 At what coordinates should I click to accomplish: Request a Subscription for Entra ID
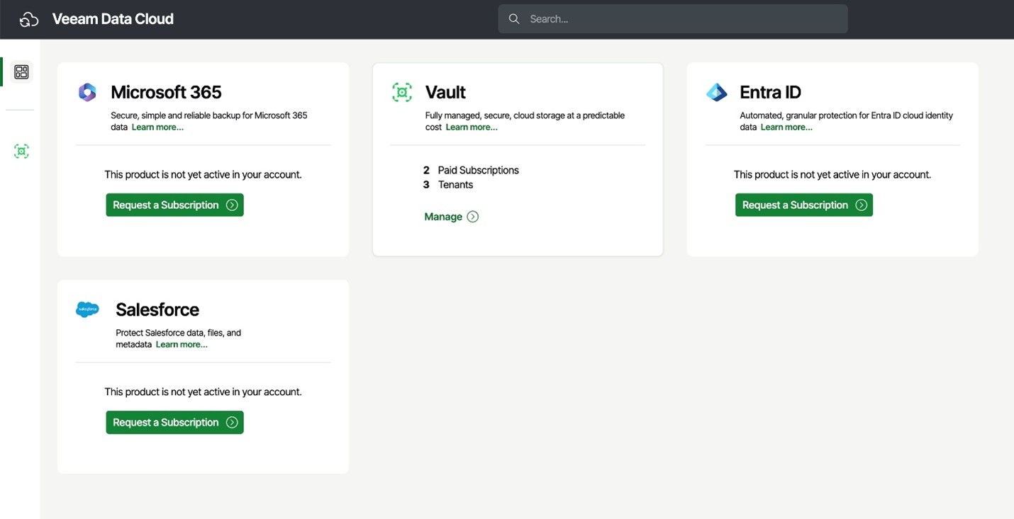tap(804, 205)
